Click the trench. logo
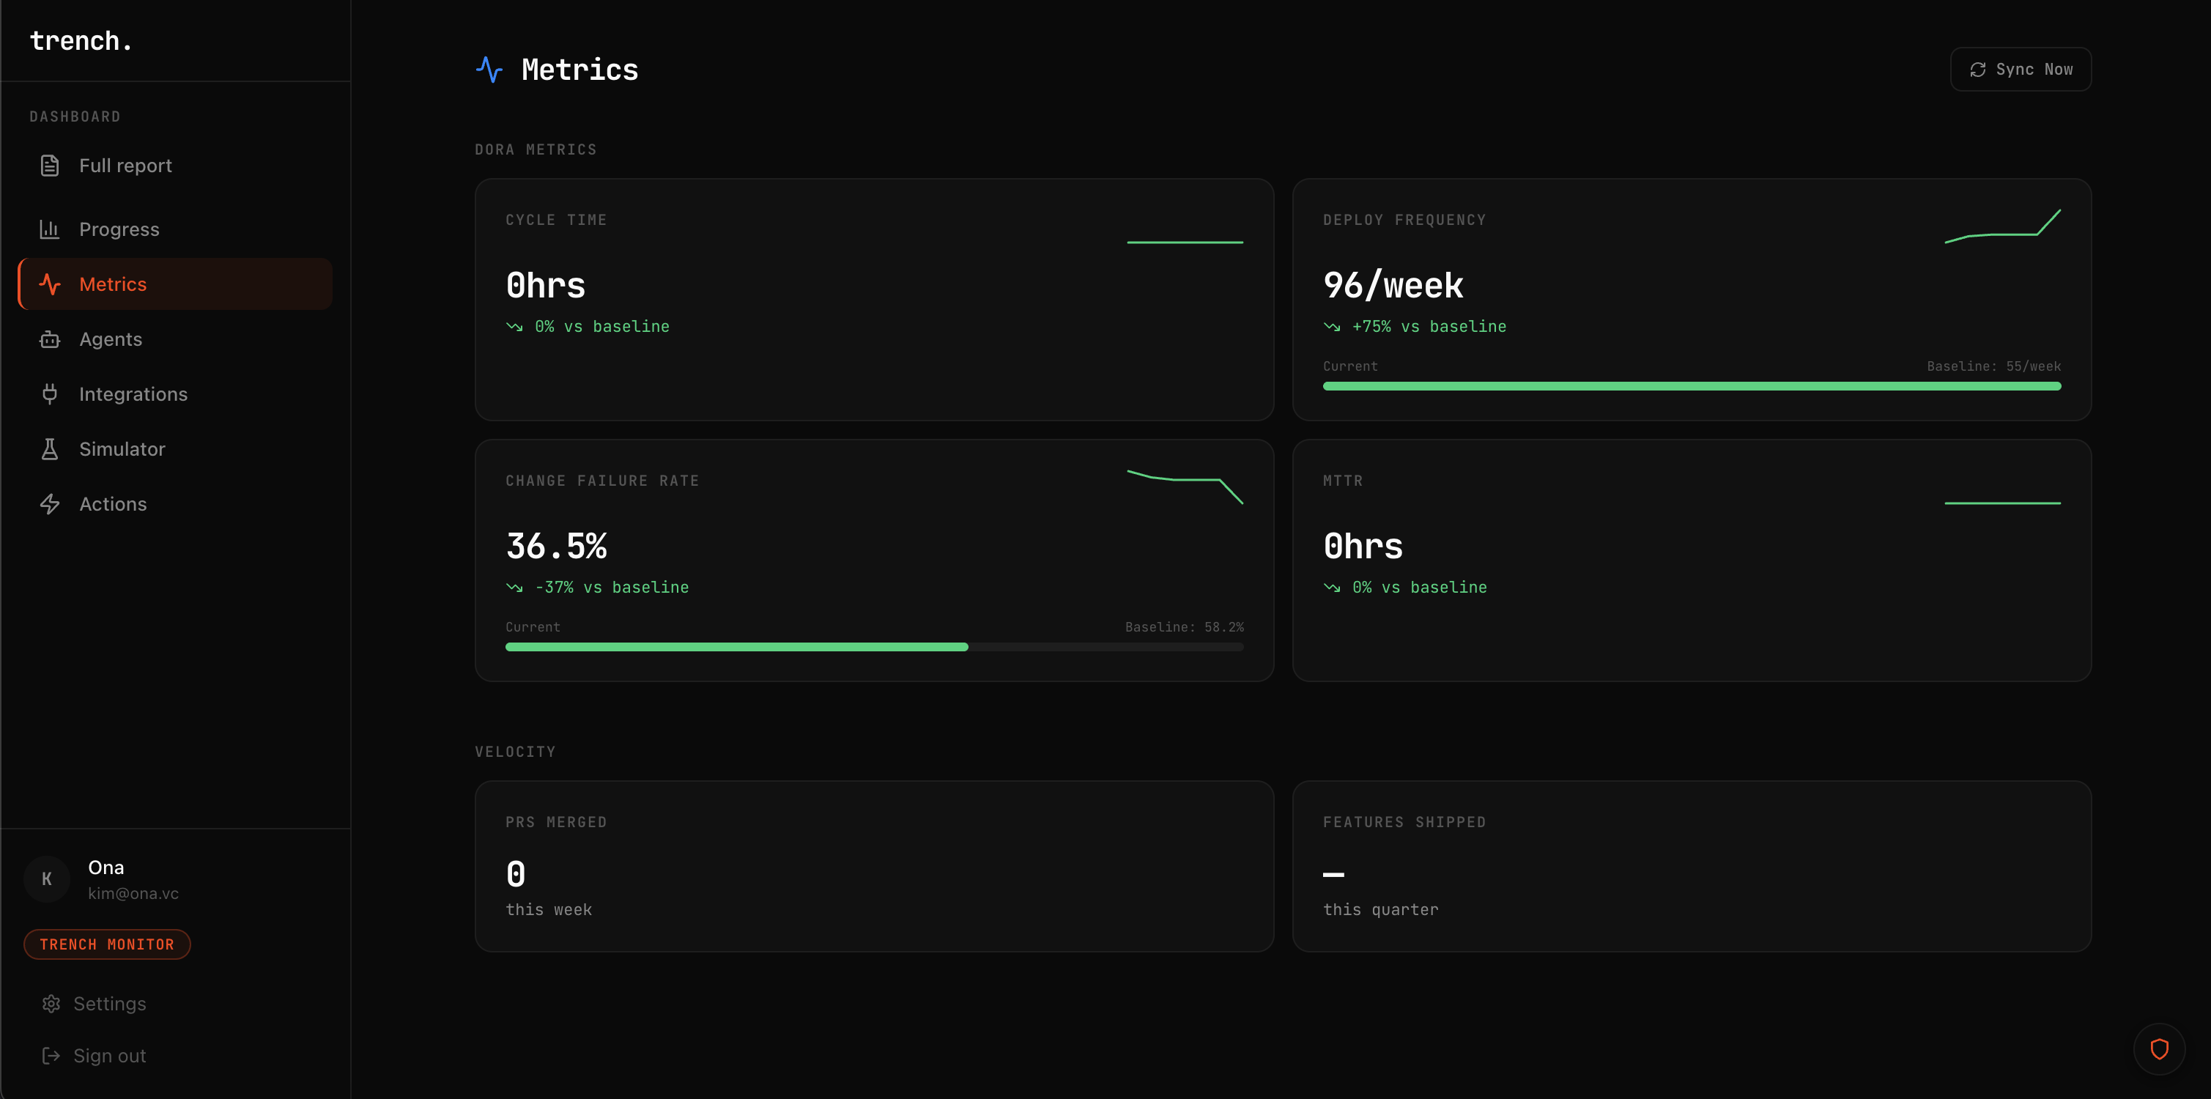Screen dimensions: 2211x1099 pyautogui.click(x=81, y=41)
